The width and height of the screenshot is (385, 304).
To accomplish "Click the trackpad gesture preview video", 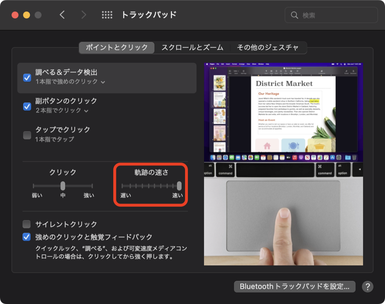I will [283, 164].
